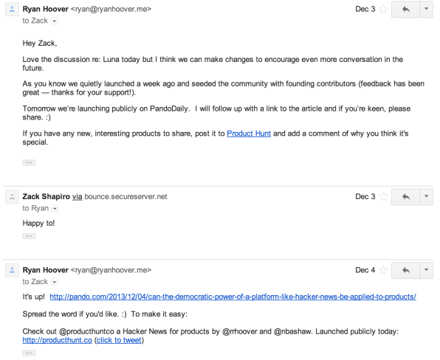The image size is (440, 360).
Task: Reply to Ryan Hoover's Dec 4 email
Action: tap(405, 270)
